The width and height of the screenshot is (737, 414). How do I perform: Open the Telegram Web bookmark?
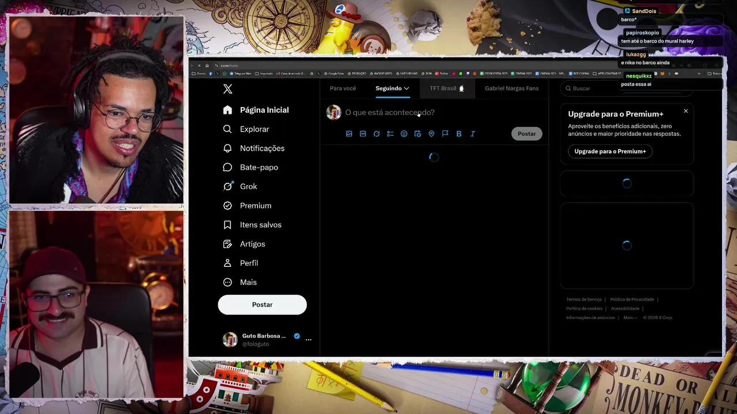[241, 74]
